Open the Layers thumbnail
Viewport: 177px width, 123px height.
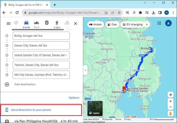(95, 108)
